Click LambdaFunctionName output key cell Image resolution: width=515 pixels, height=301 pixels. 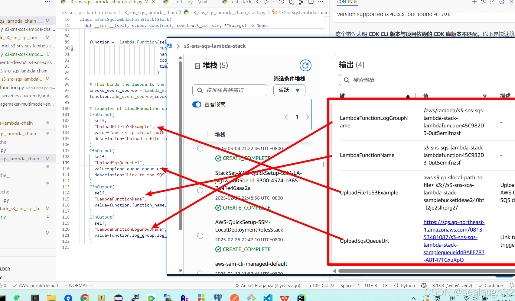[367, 155]
